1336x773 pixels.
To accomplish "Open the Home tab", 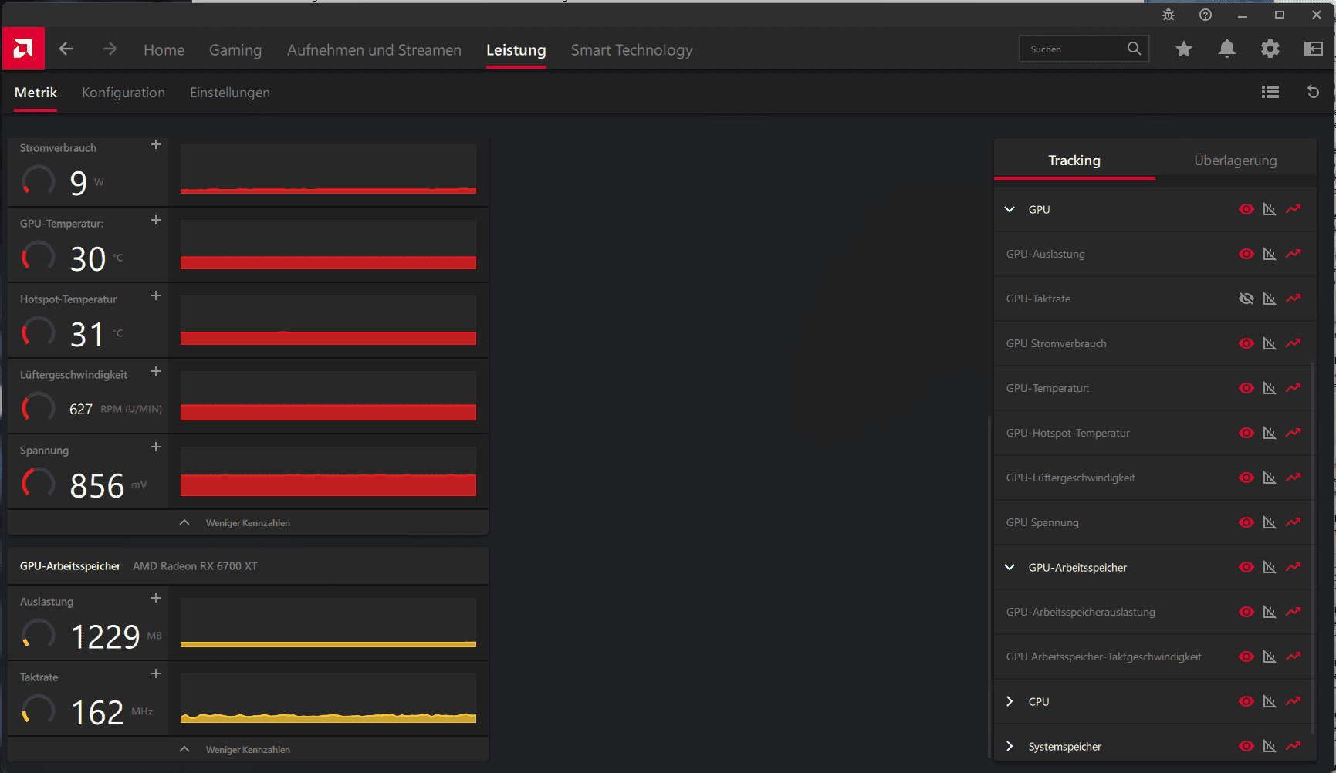I will click(164, 50).
